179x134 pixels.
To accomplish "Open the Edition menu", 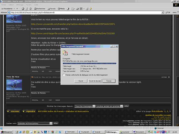I will [11, 5].
